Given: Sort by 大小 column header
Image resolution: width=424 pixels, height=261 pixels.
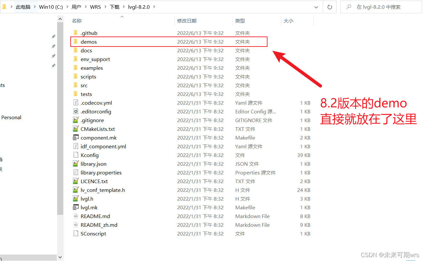Looking at the screenshot, I should pos(288,21).
